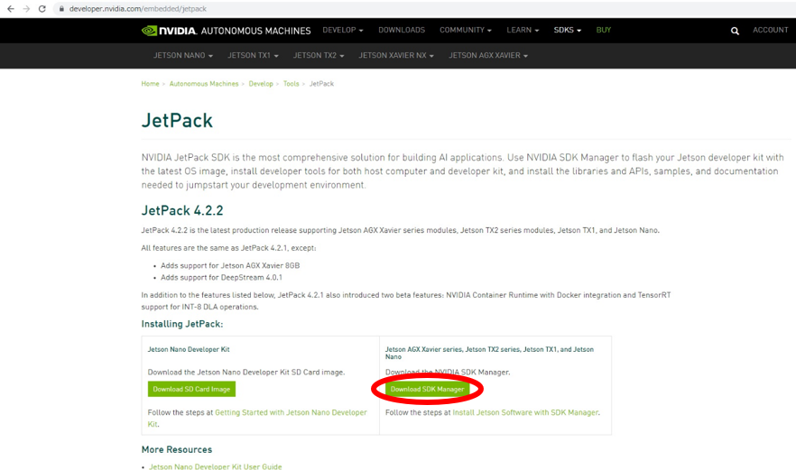Expand the DEVELOP dropdown menu
The height and width of the screenshot is (470, 796).
click(x=343, y=30)
